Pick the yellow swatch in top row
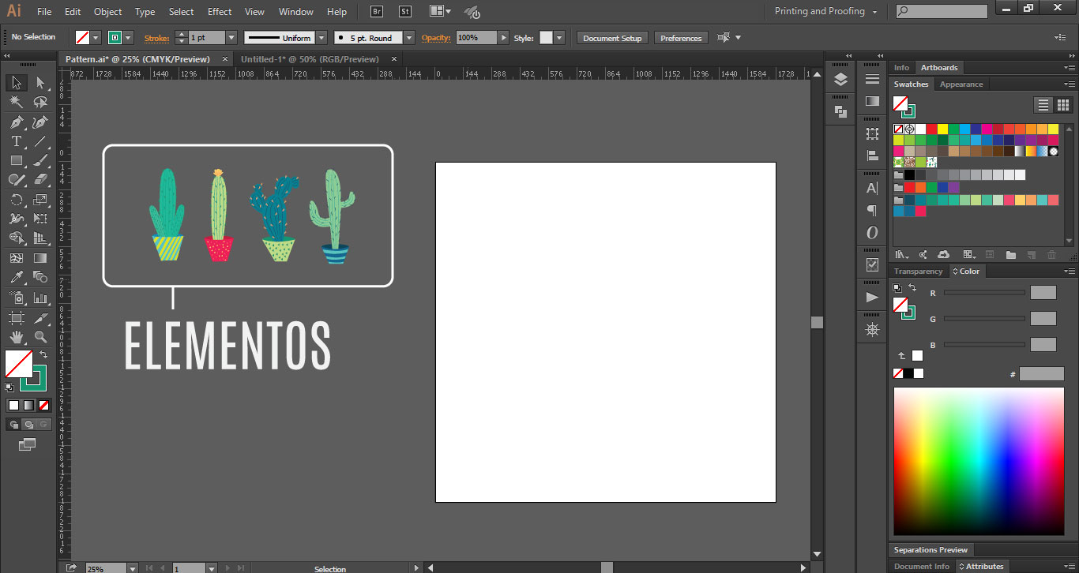The height and width of the screenshot is (573, 1079). [942, 129]
